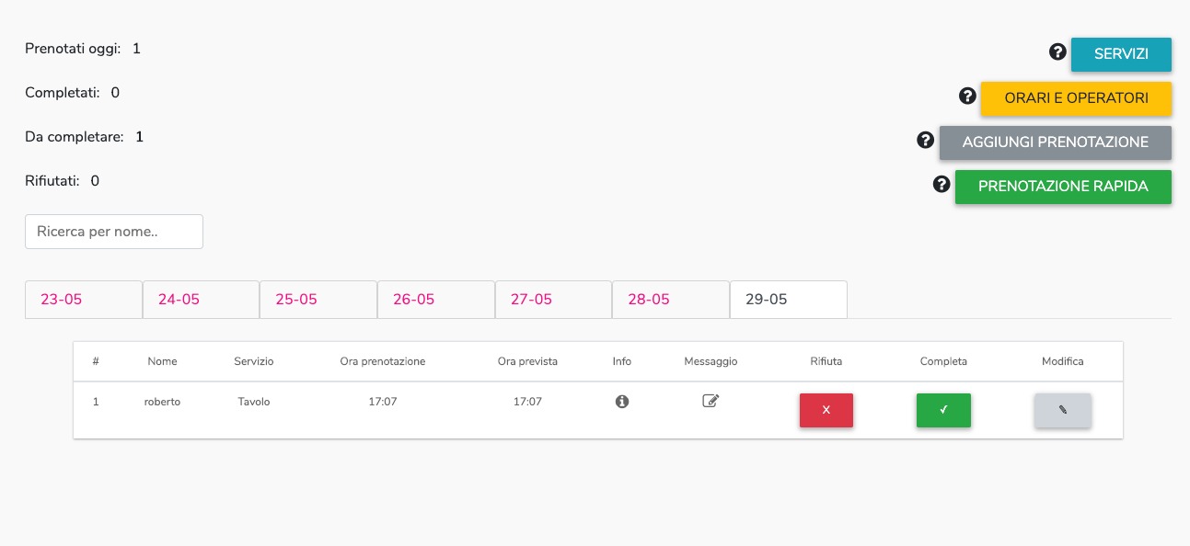
Task: Focus the Ricerca per nome search field
Action: click(114, 232)
